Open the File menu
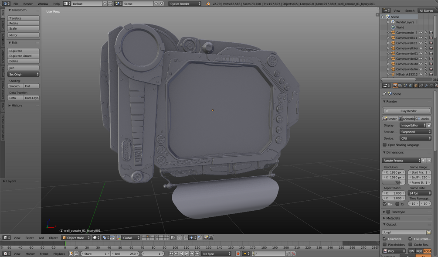Viewport: 438px width, 257px height. [16, 4]
